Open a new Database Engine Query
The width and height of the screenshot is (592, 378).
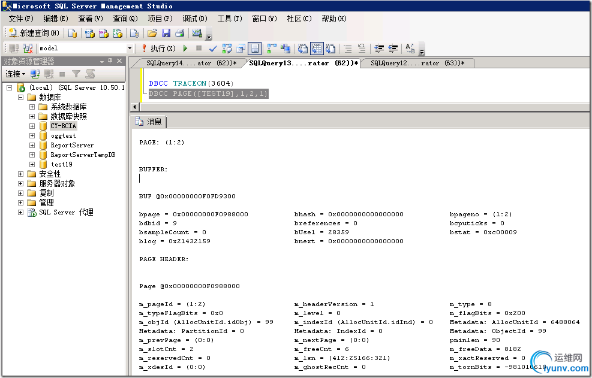[x=73, y=33]
